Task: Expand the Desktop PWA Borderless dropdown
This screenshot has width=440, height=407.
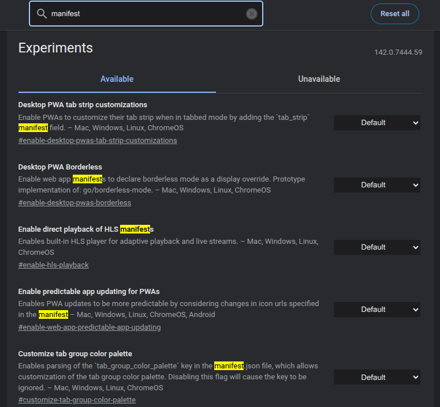Action: [376, 185]
